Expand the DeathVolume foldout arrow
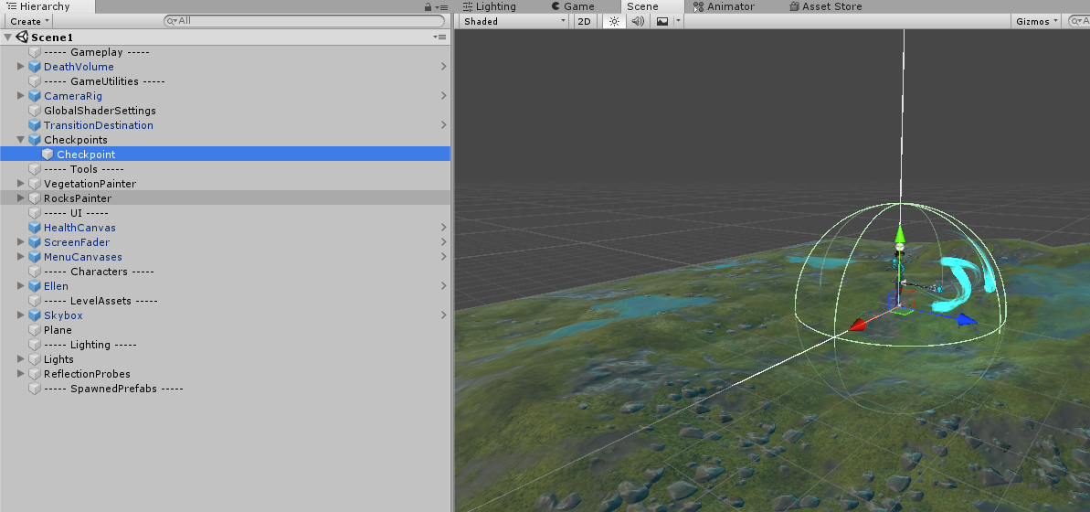This screenshot has width=1090, height=512. (x=21, y=67)
